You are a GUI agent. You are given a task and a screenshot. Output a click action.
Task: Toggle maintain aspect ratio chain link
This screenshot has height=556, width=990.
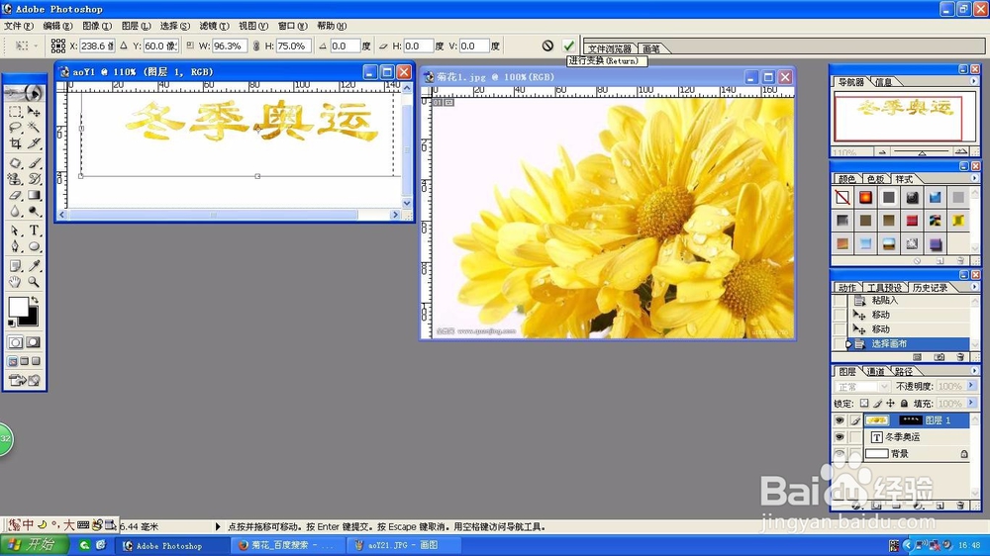click(x=255, y=46)
